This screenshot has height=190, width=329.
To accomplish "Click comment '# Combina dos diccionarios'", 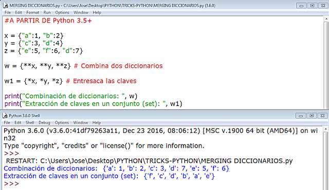I will click(118, 66).
